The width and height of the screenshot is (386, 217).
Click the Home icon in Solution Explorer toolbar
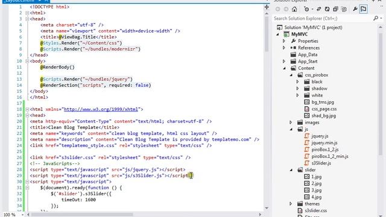294,10
